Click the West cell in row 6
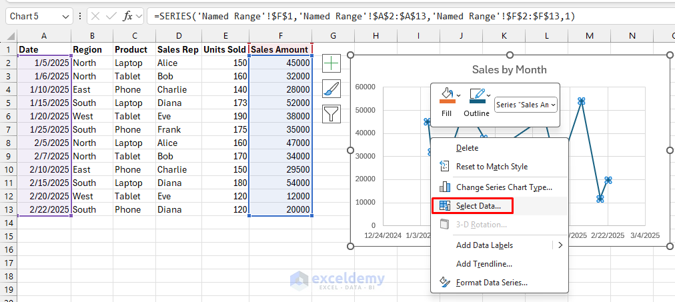Screen dimensions: 675x302 [x=92, y=116]
